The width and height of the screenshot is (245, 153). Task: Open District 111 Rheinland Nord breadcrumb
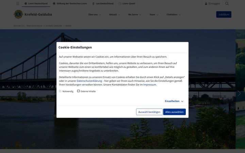[x=28, y=26]
